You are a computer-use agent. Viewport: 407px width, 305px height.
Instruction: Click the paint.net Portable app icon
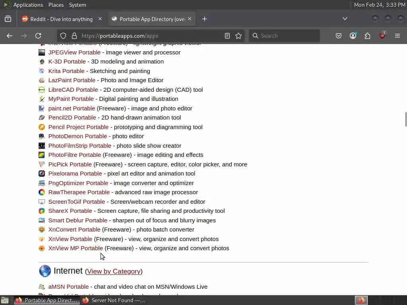tap(41, 108)
